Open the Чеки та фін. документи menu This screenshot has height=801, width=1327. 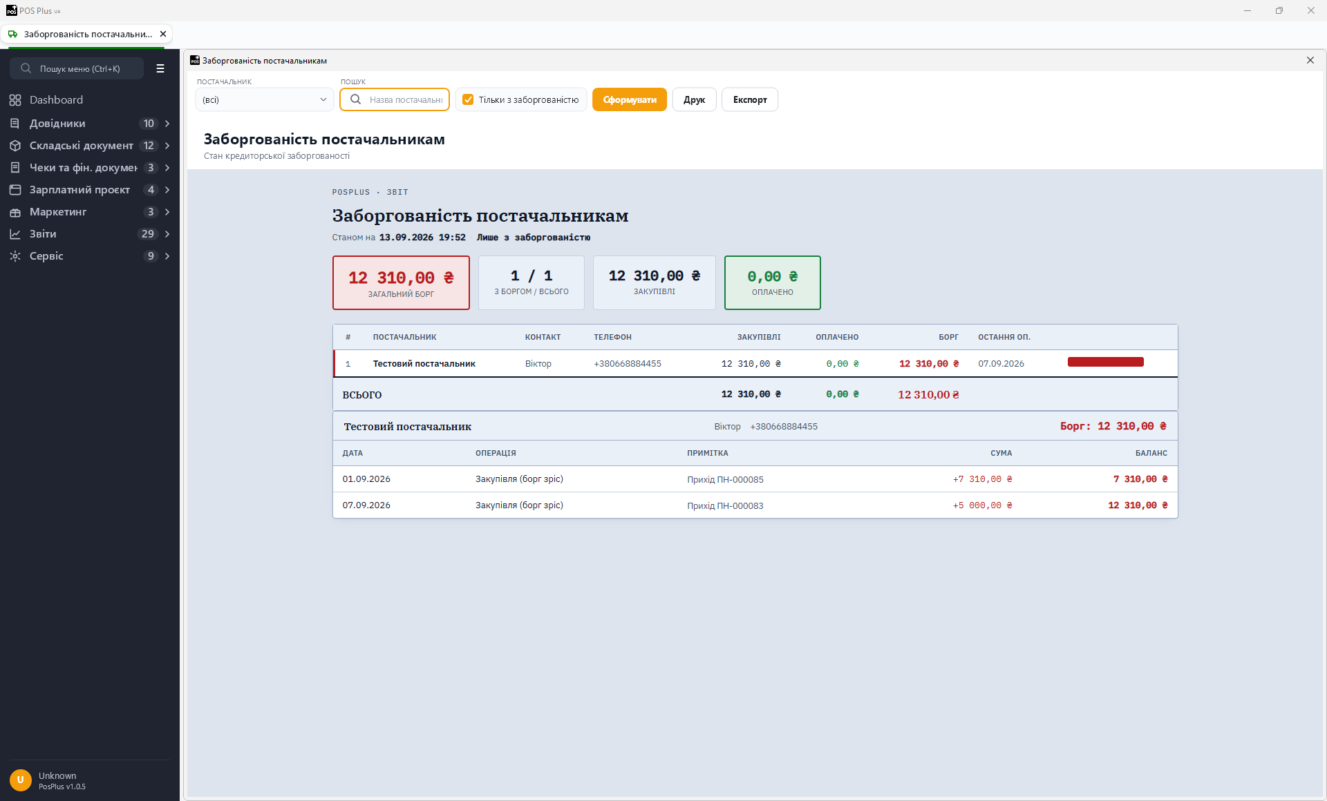(90, 168)
